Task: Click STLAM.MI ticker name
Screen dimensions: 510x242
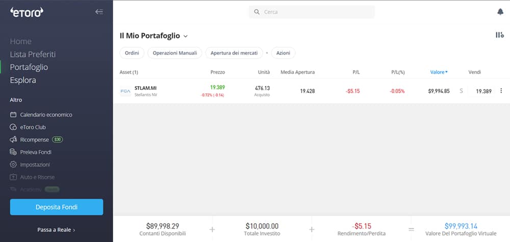Action: [x=145, y=88]
